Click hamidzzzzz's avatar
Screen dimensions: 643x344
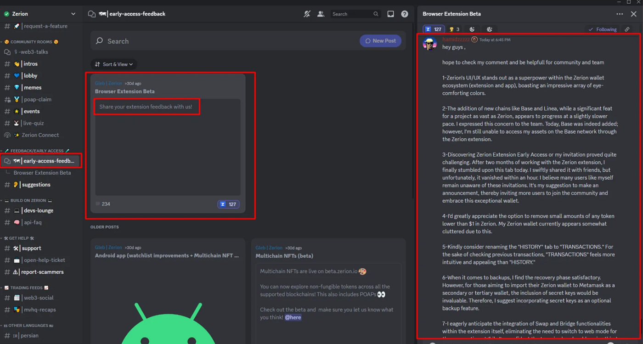tap(430, 44)
